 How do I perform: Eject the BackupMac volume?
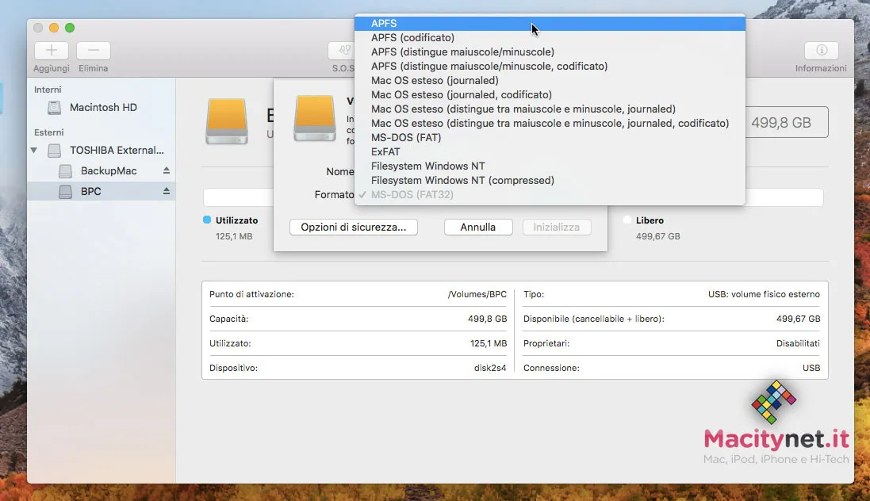(166, 170)
